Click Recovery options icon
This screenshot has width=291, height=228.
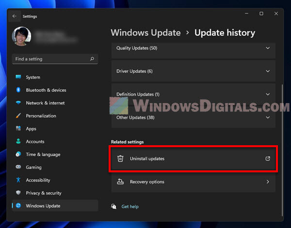(120, 182)
